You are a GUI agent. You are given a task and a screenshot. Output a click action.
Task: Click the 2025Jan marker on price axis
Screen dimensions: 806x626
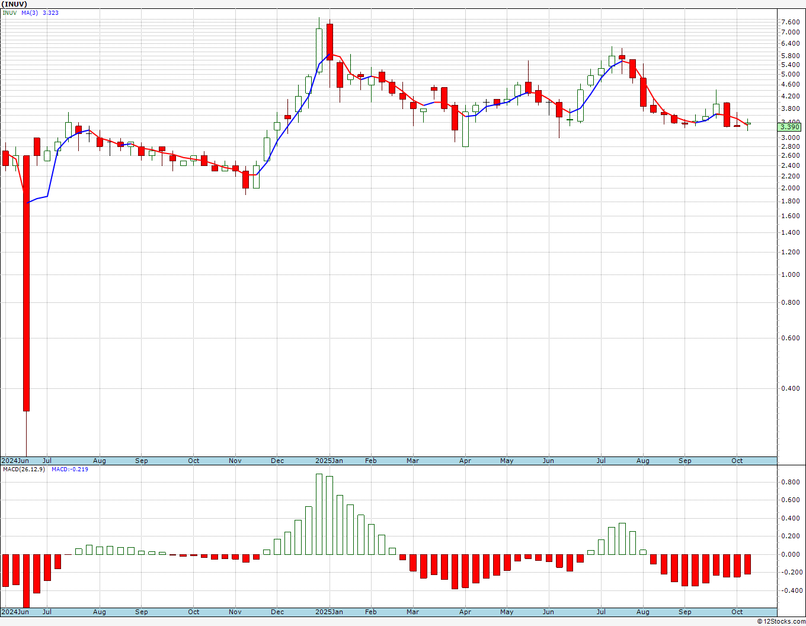click(329, 461)
